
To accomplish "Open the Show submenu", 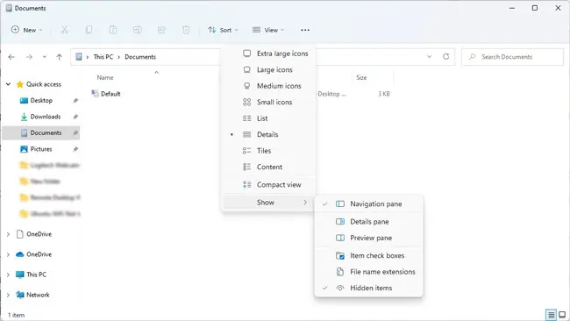I will click(268, 203).
